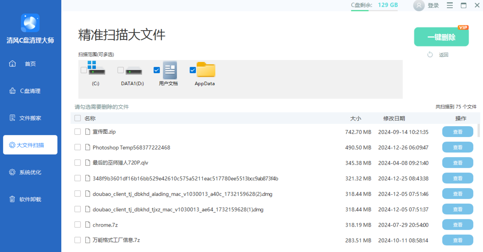The image size is (483, 252).
Task: Open the hamburger menu at top right
Action: pyautogui.click(x=450, y=6)
